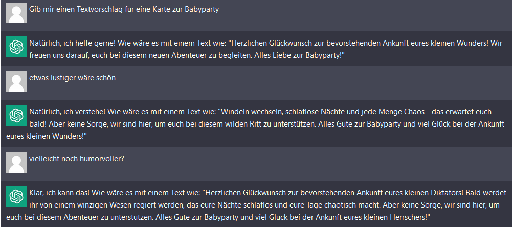This screenshot has height=227, width=513.
Task: Click the ChatGPT logo beside the first reply
Action: [x=16, y=47]
